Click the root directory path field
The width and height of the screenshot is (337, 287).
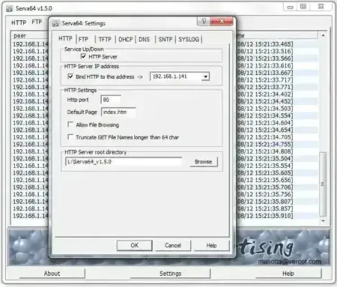point(124,162)
